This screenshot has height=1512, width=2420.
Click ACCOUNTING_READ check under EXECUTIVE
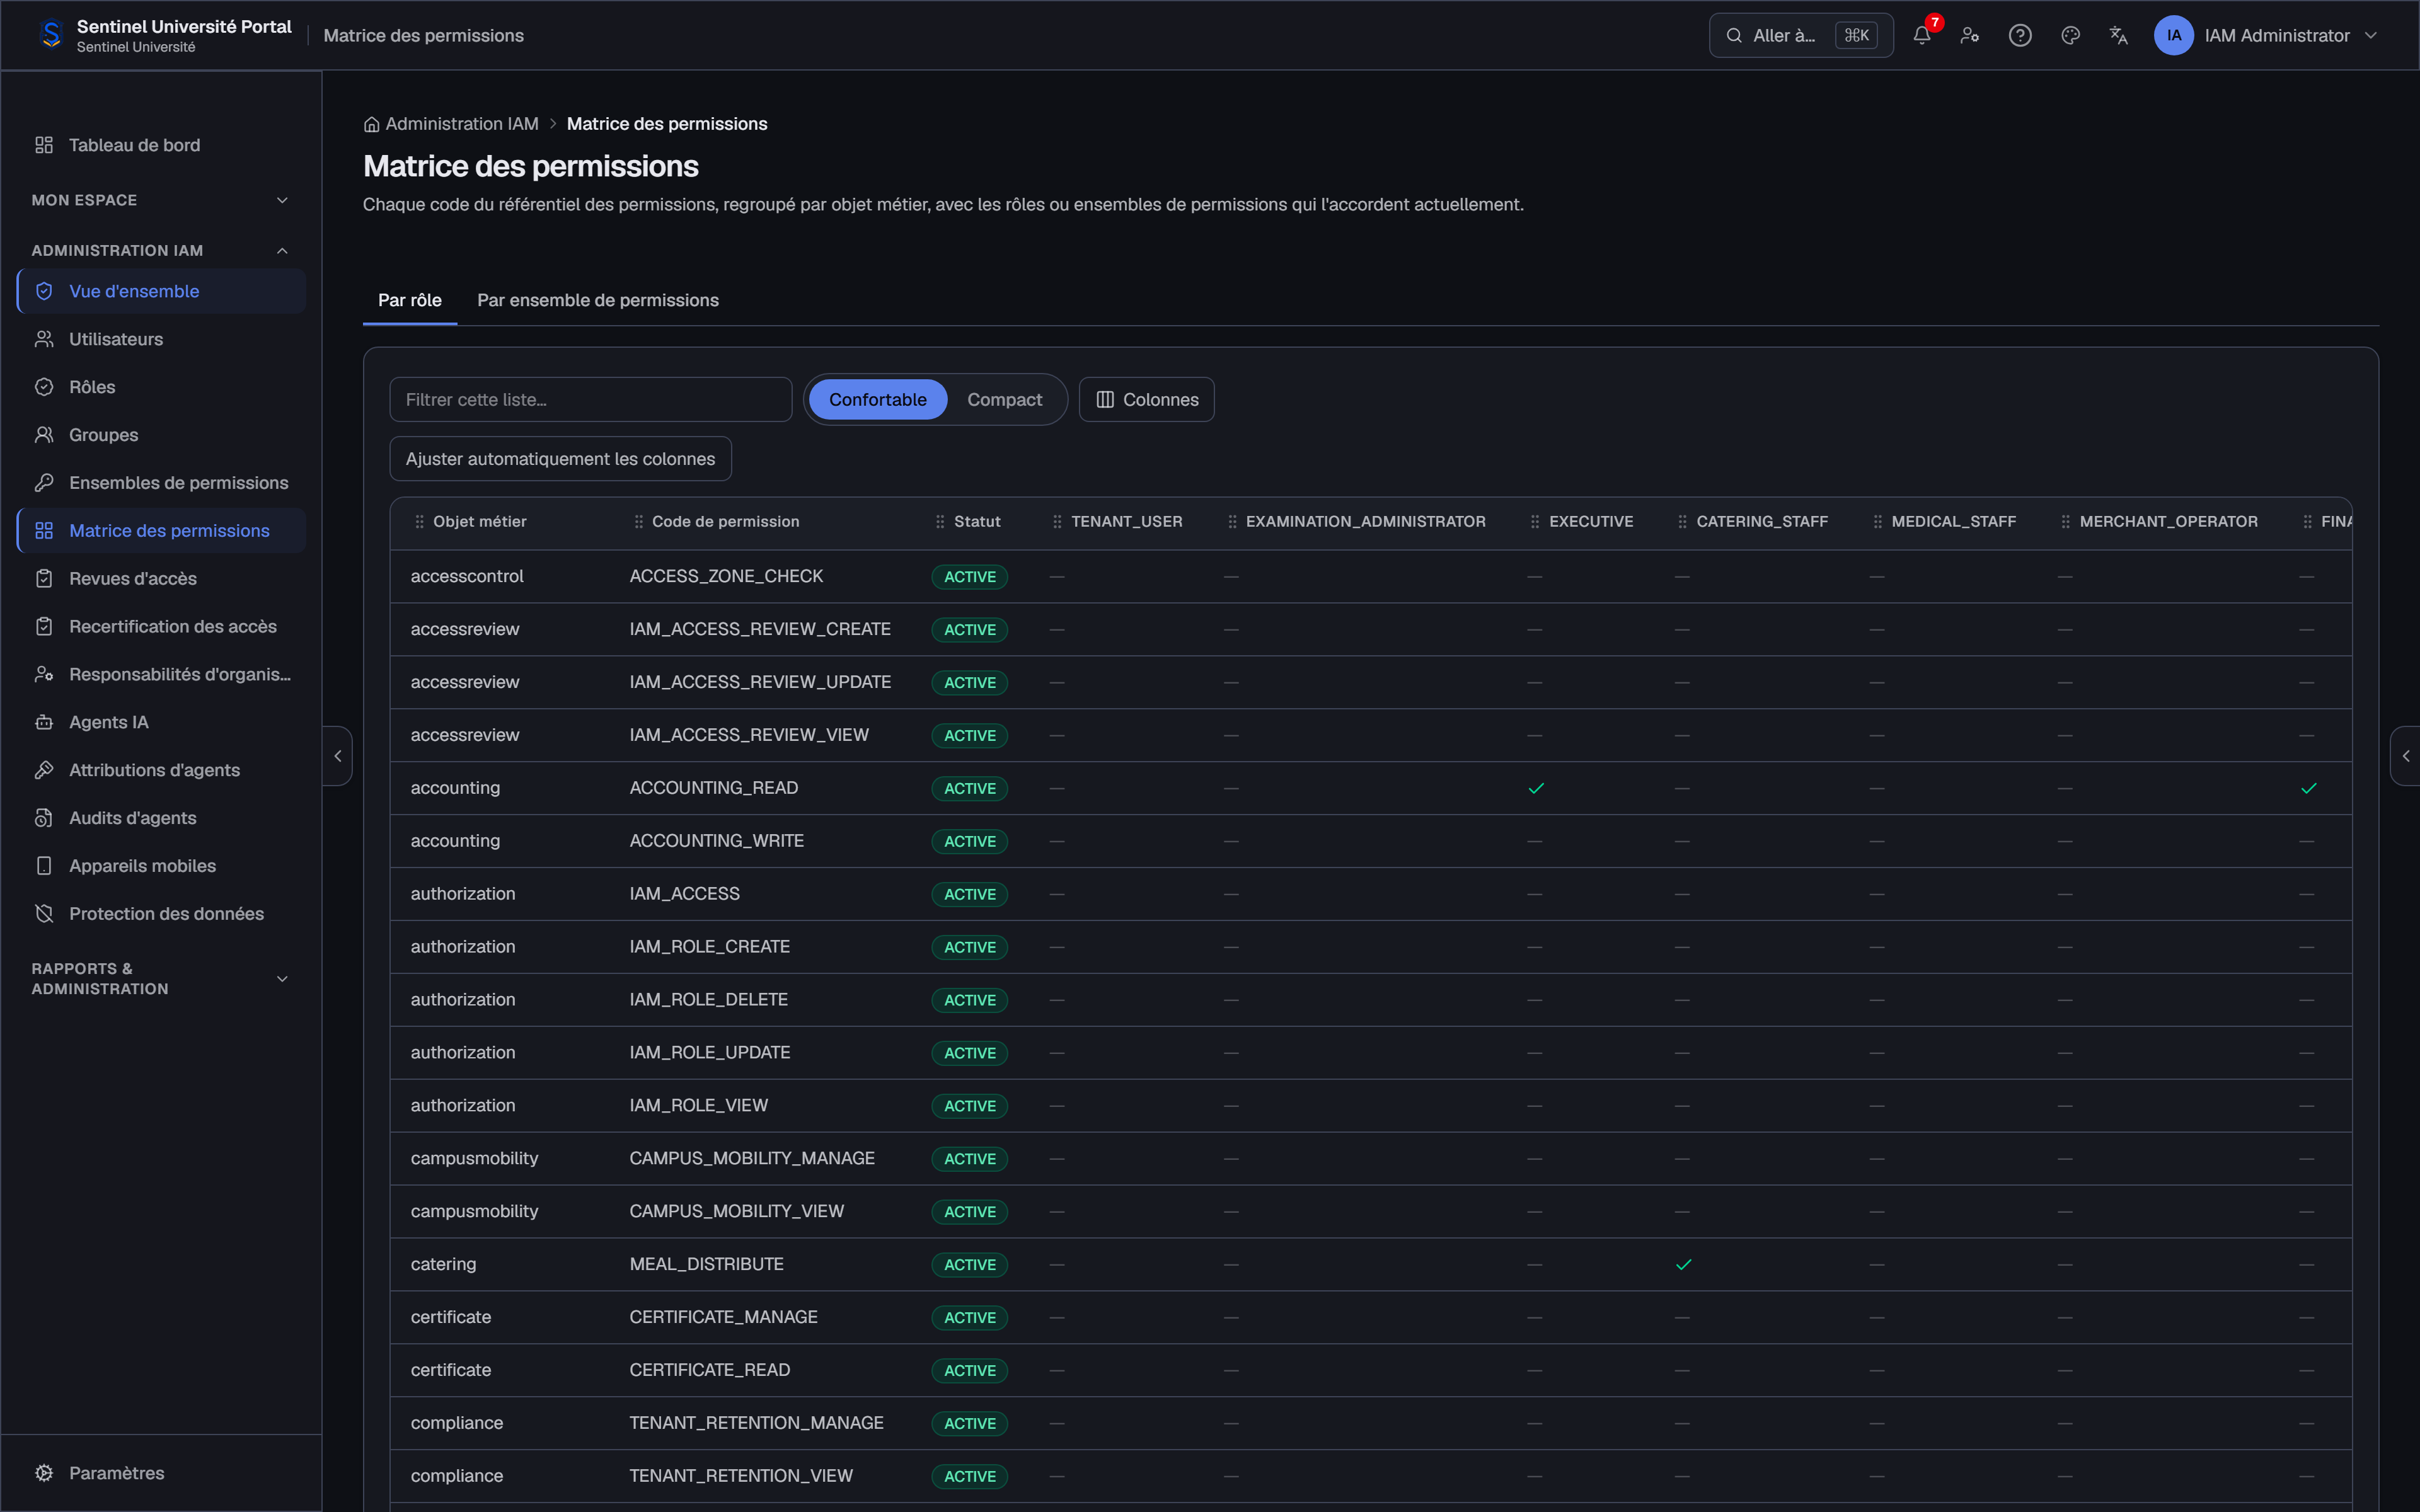(x=1536, y=788)
